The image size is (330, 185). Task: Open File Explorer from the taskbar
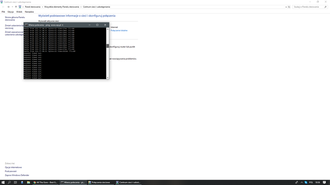click(x=28, y=182)
